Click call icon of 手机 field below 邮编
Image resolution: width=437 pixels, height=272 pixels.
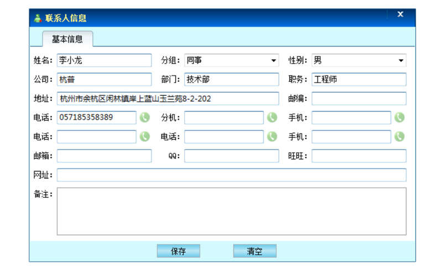[x=399, y=117]
